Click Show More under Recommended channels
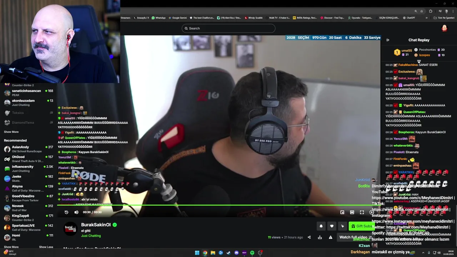 pos(11,247)
